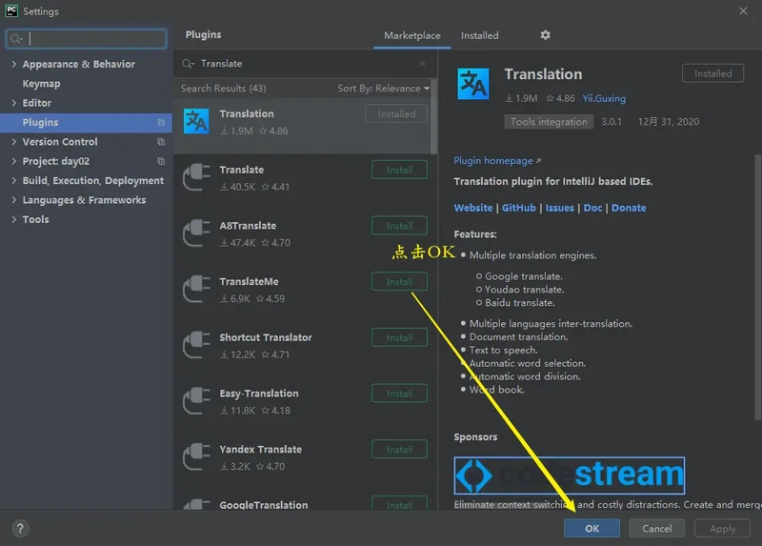The image size is (762, 546).
Task: Open the Sort By Relevance dropdown
Action: click(383, 89)
